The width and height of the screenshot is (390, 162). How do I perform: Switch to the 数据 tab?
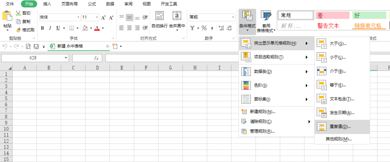coord(110,4)
